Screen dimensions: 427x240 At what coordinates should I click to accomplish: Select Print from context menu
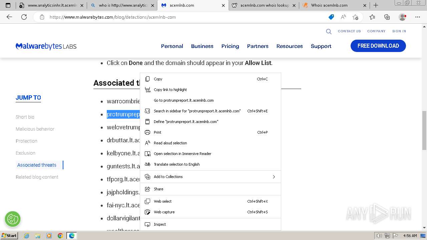(210, 132)
